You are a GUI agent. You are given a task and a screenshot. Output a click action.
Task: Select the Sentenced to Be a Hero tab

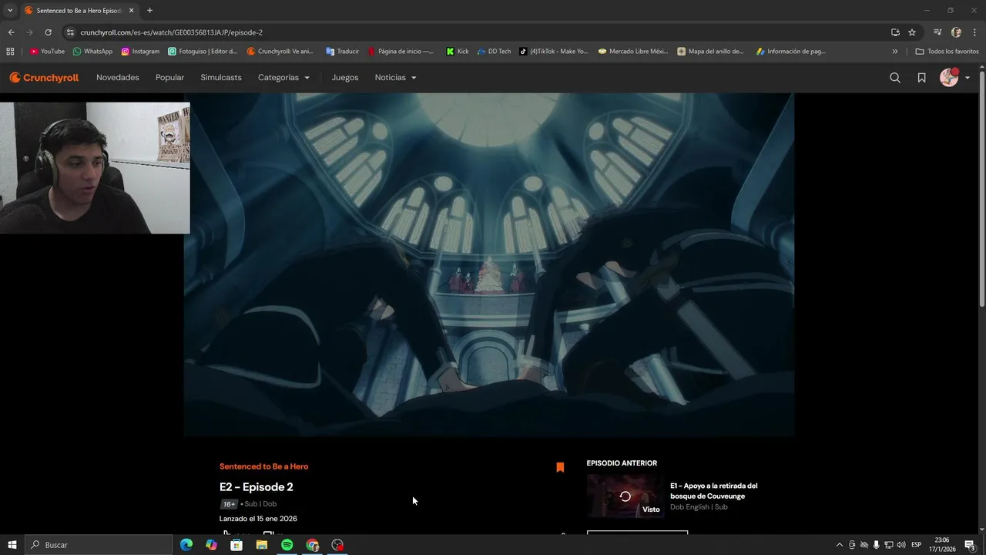tap(79, 11)
